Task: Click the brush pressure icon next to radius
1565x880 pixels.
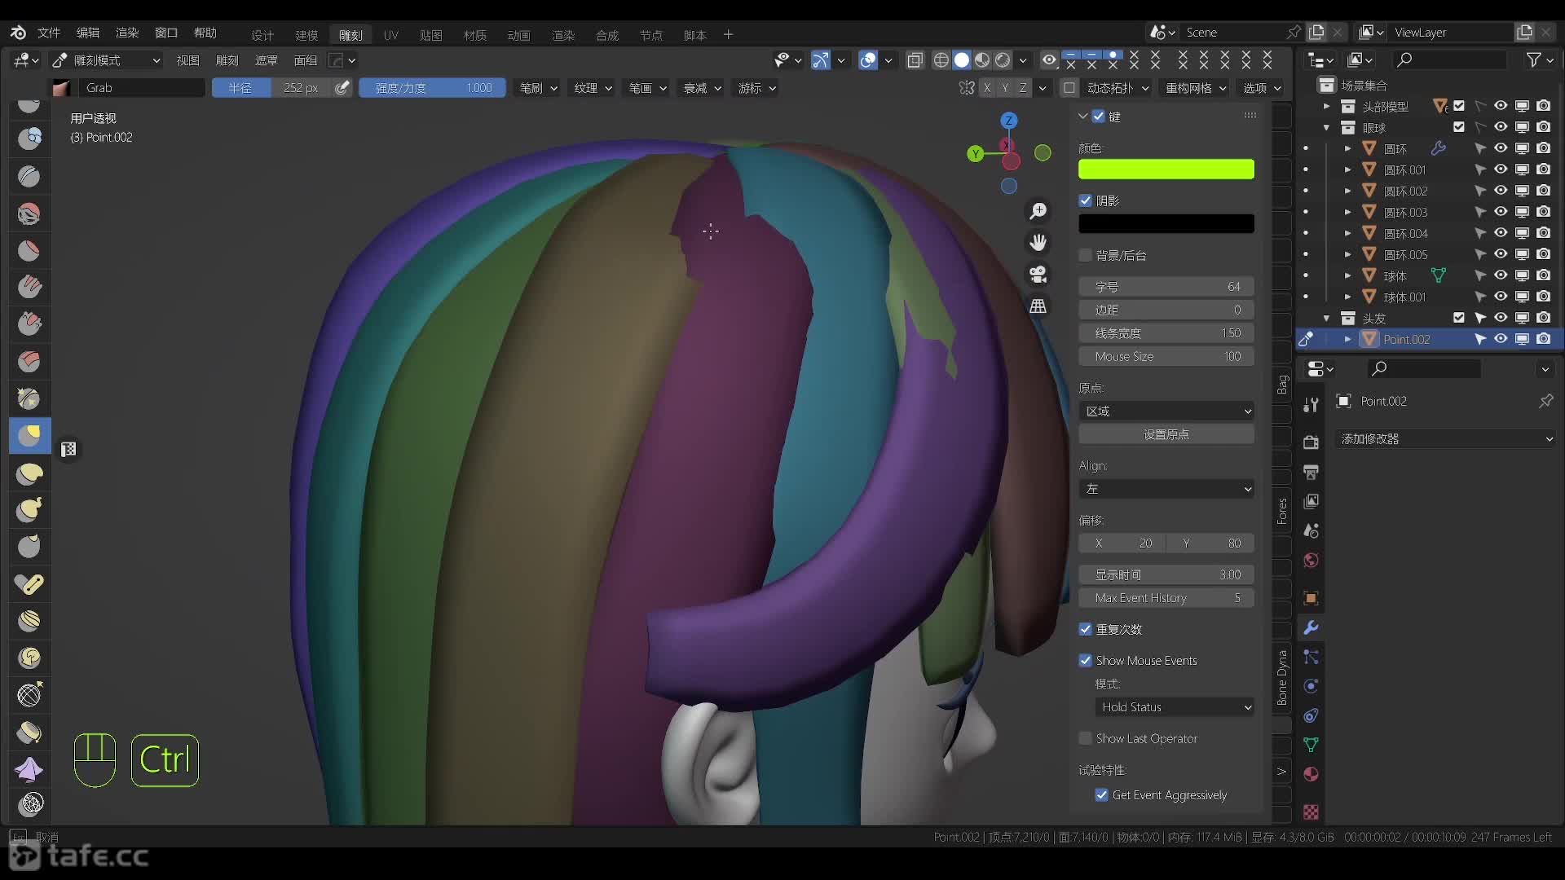Action: coord(342,88)
